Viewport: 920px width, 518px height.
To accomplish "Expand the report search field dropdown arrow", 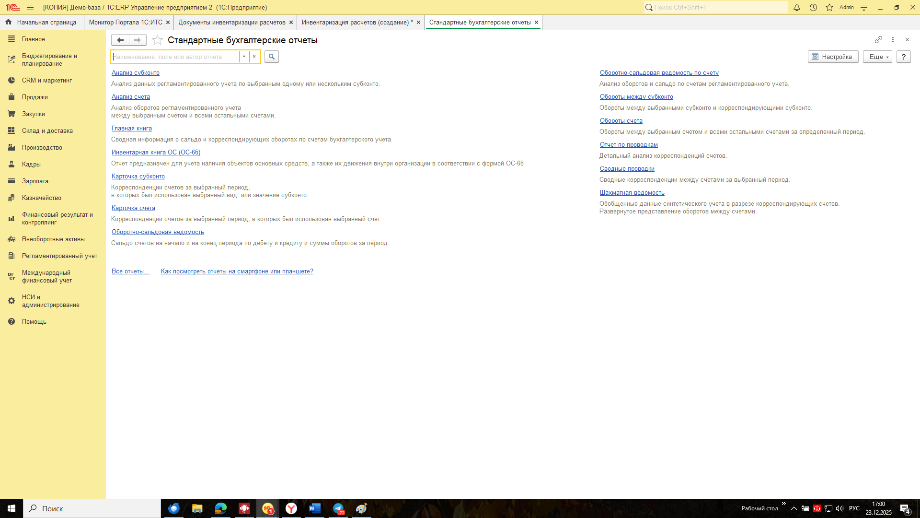I will pos(244,57).
